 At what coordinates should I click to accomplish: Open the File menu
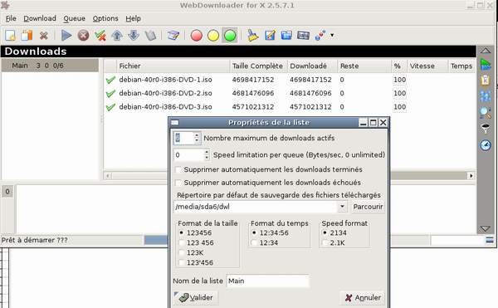[11, 18]
